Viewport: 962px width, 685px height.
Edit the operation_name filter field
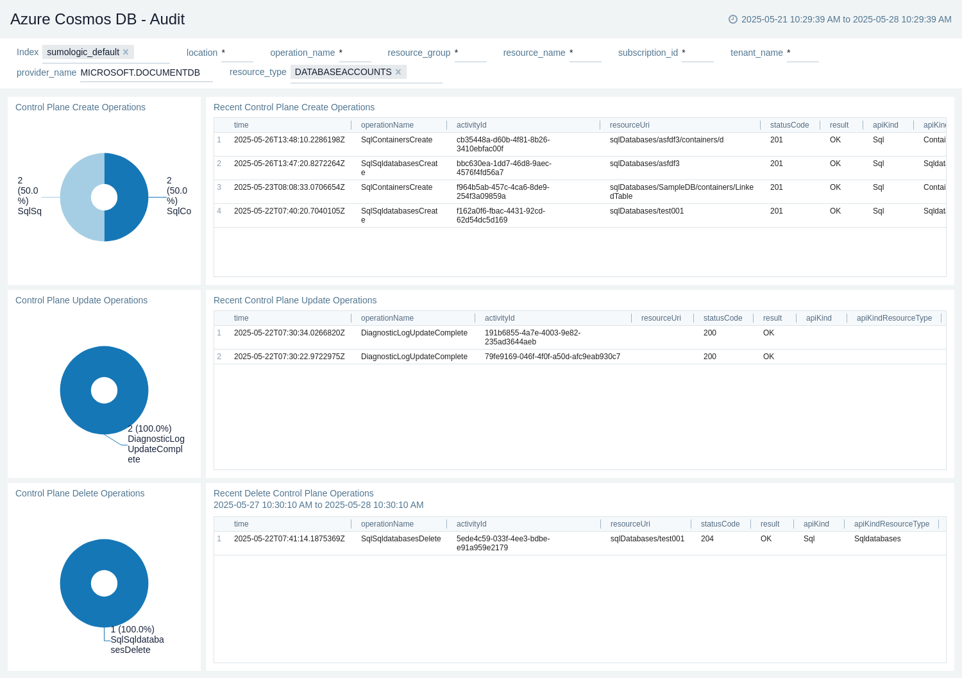tap(355, 53)
